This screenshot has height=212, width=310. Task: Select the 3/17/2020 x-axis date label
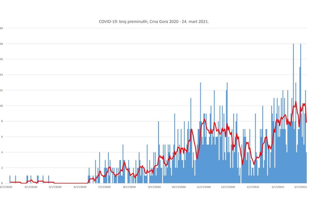pyautogui.click(x=6, y=187)
